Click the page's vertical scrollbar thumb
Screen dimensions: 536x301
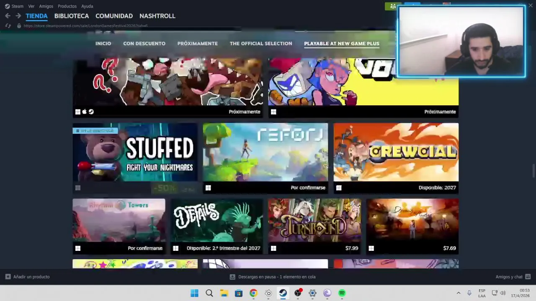pyautogui.click(x=533, y=171)
